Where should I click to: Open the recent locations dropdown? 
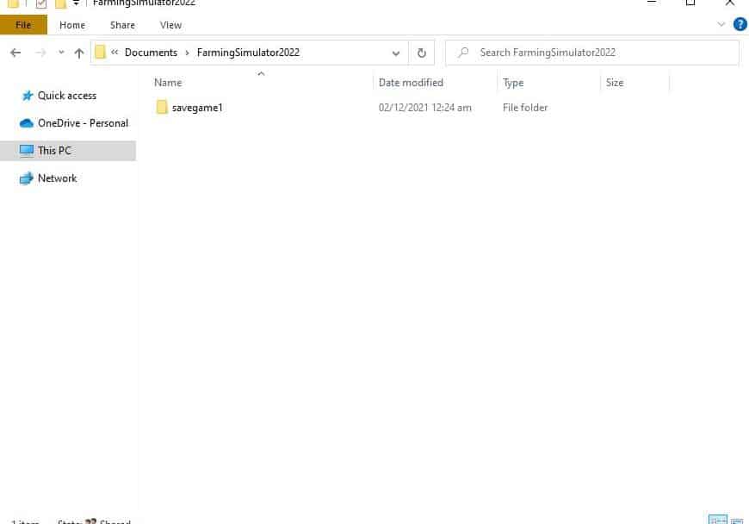[x=61, y=53]
